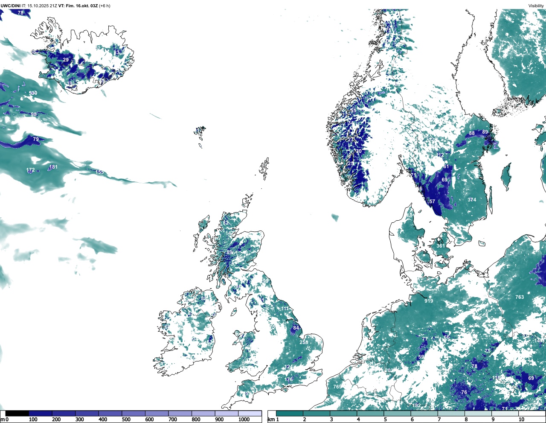Click the '75' value near German-Czech border
The height and width of the screenshot is (423, 546).
pyautogui.click(x=488, y=351)
